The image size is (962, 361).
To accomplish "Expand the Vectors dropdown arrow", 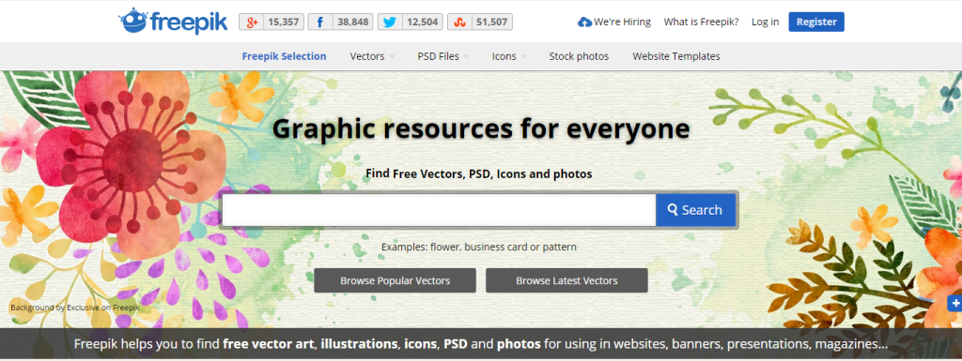I will click(x=392, y=57).
